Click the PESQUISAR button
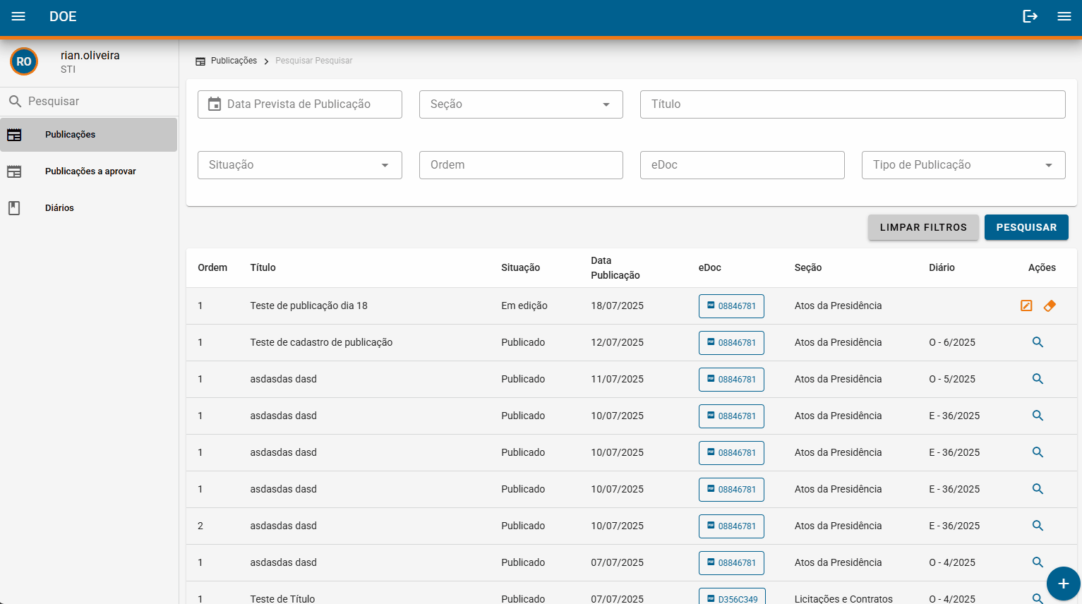This screenshot has width=1082, height=604. [x=1026, y=227]
